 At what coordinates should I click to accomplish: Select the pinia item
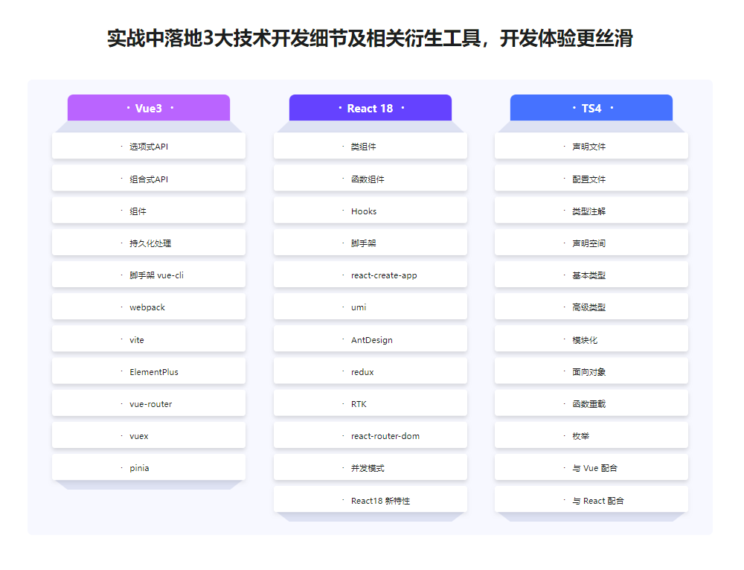tap(148, 467)
